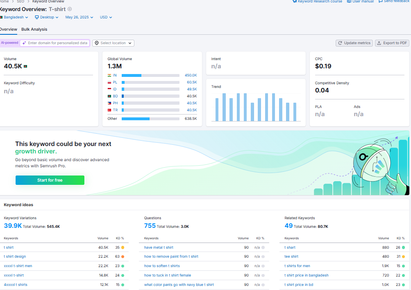Click the ID country link in Global Volume
The height and width of the screenshot is (290, 411).
pyautogui.click(x=115, y=89)
